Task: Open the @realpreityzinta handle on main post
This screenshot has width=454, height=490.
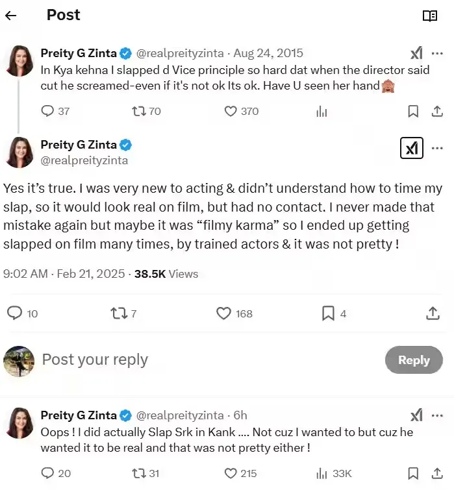Action: point(84,160)
